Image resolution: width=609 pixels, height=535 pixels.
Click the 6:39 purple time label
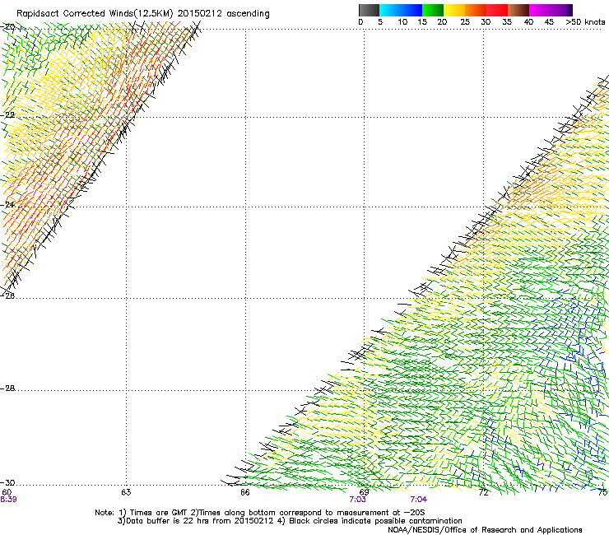[8, 500]
